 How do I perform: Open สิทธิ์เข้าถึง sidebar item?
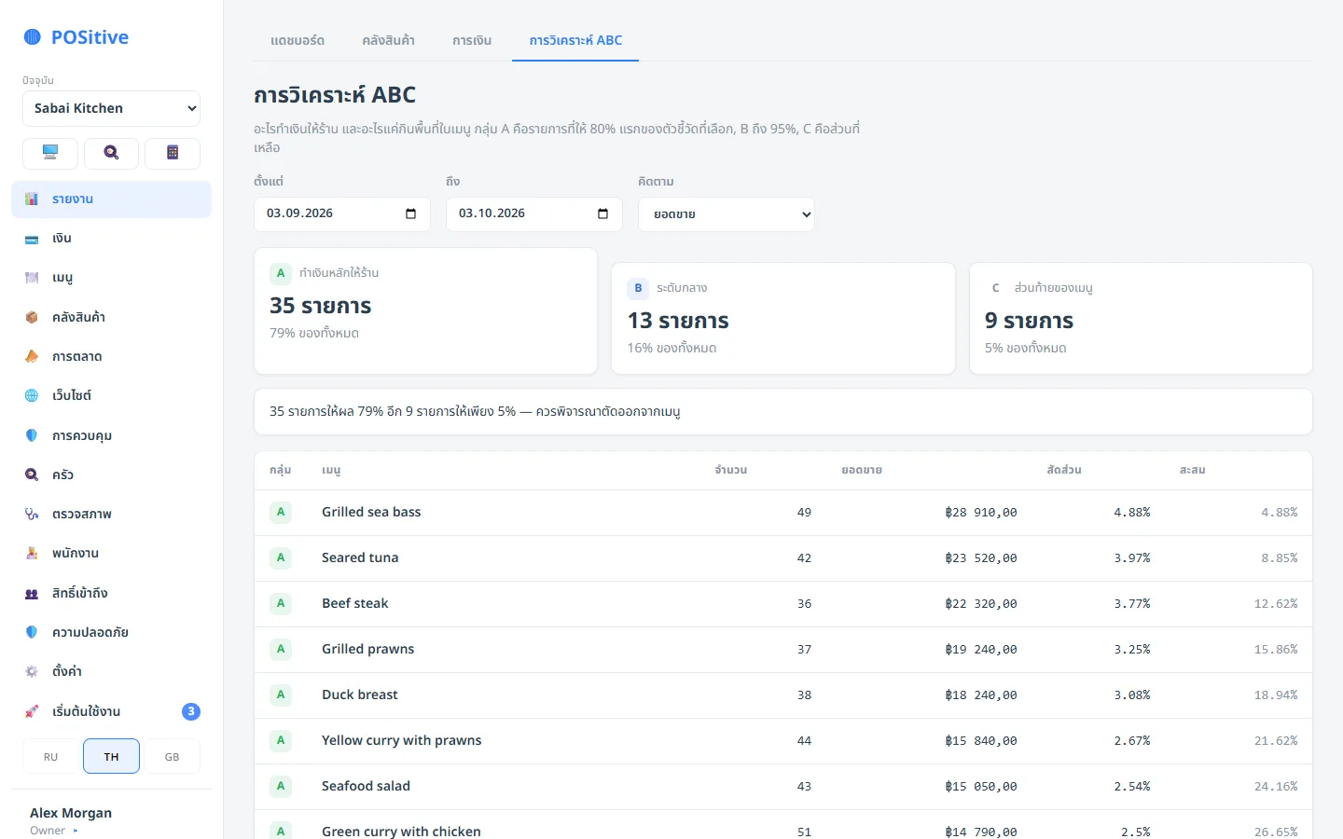pos(111,593)
